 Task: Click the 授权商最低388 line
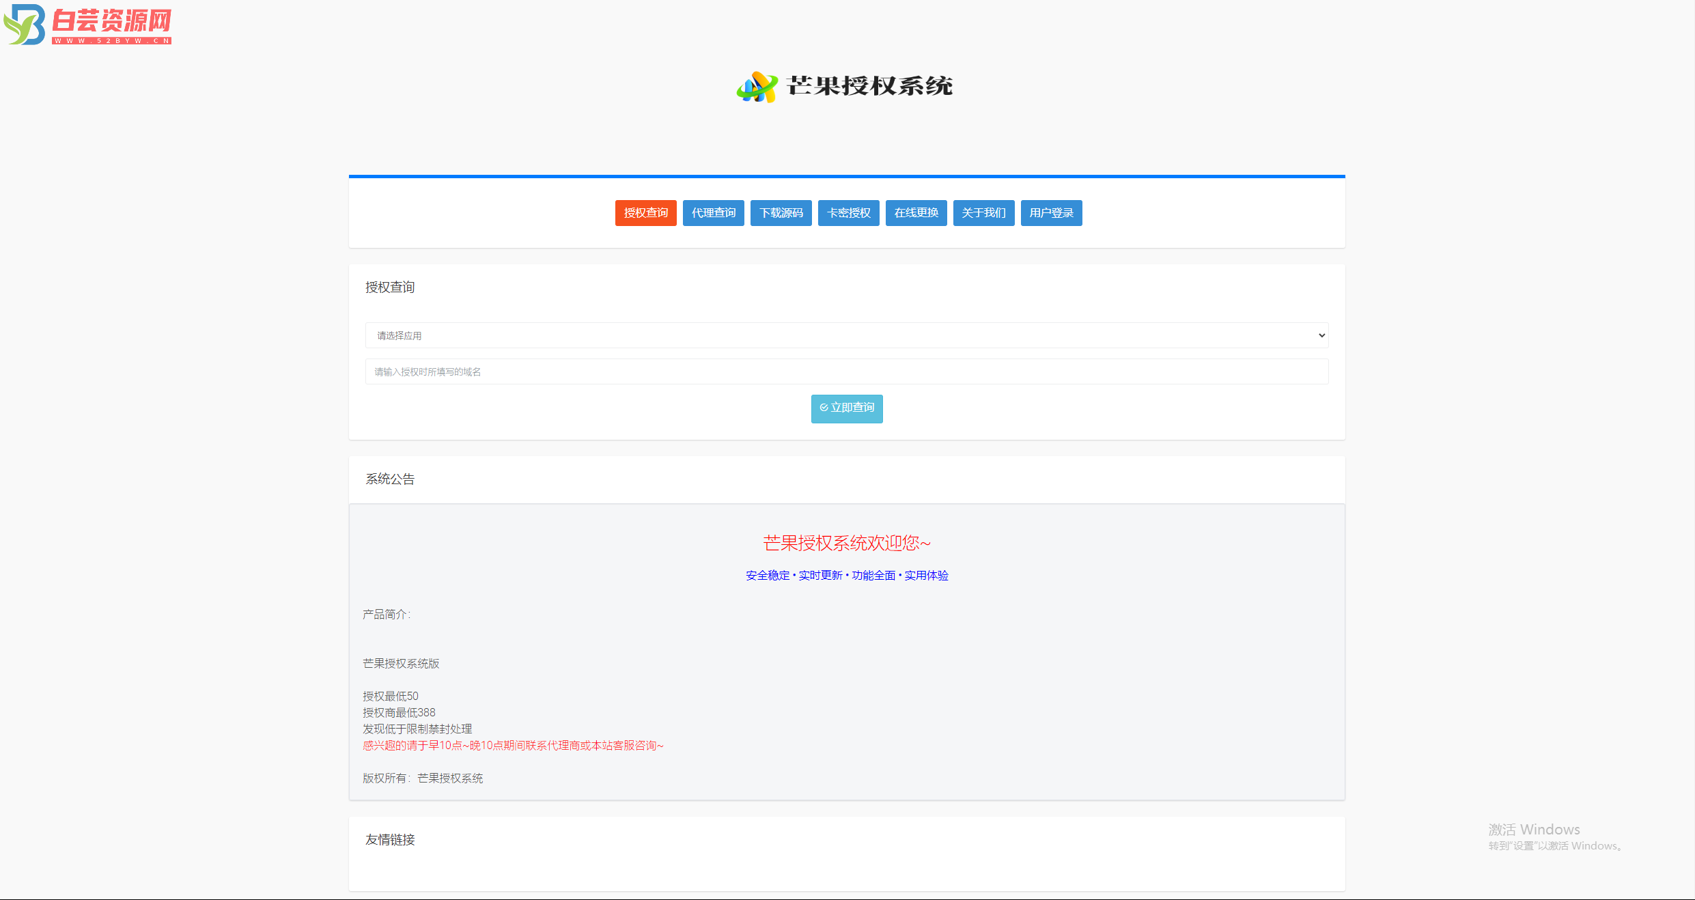pos(399,713)
